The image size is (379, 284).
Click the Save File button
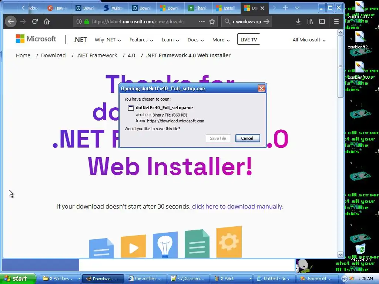pos(218,138)
